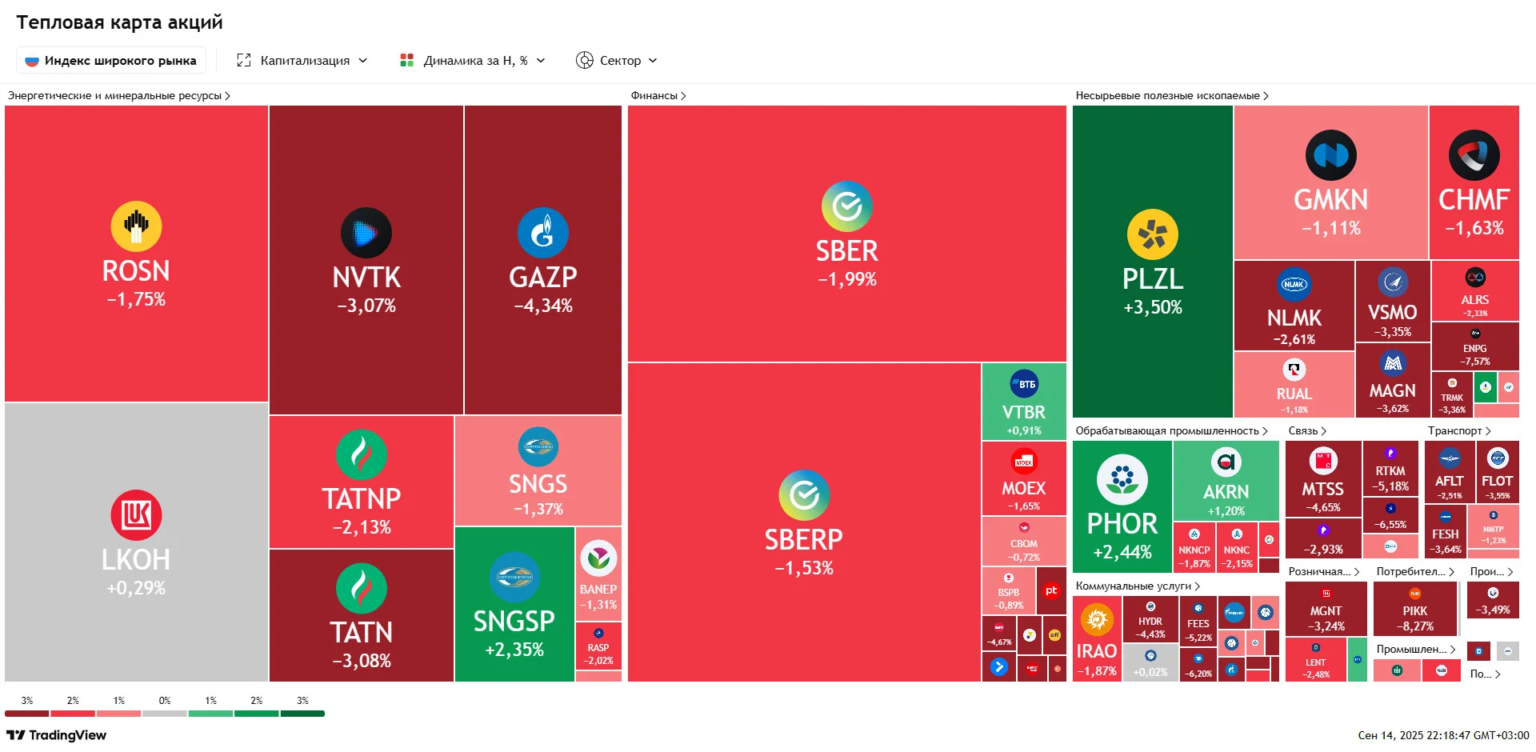
Task: Click the Acron logo on the AKRN tile
Action: tap(1226, 462)
